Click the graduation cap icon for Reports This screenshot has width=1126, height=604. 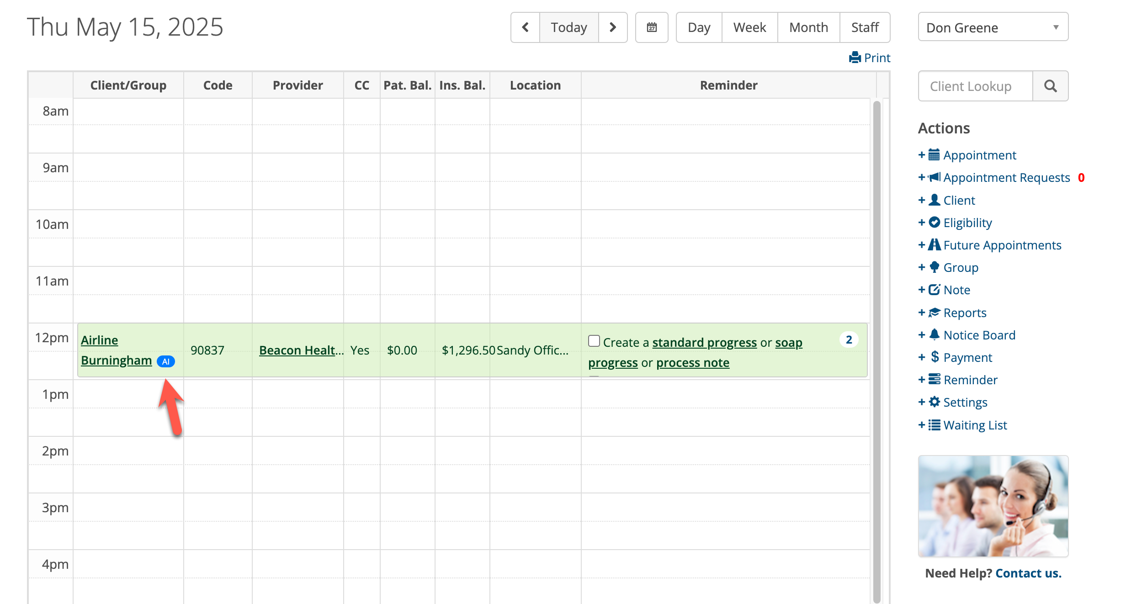coord(935,313)
